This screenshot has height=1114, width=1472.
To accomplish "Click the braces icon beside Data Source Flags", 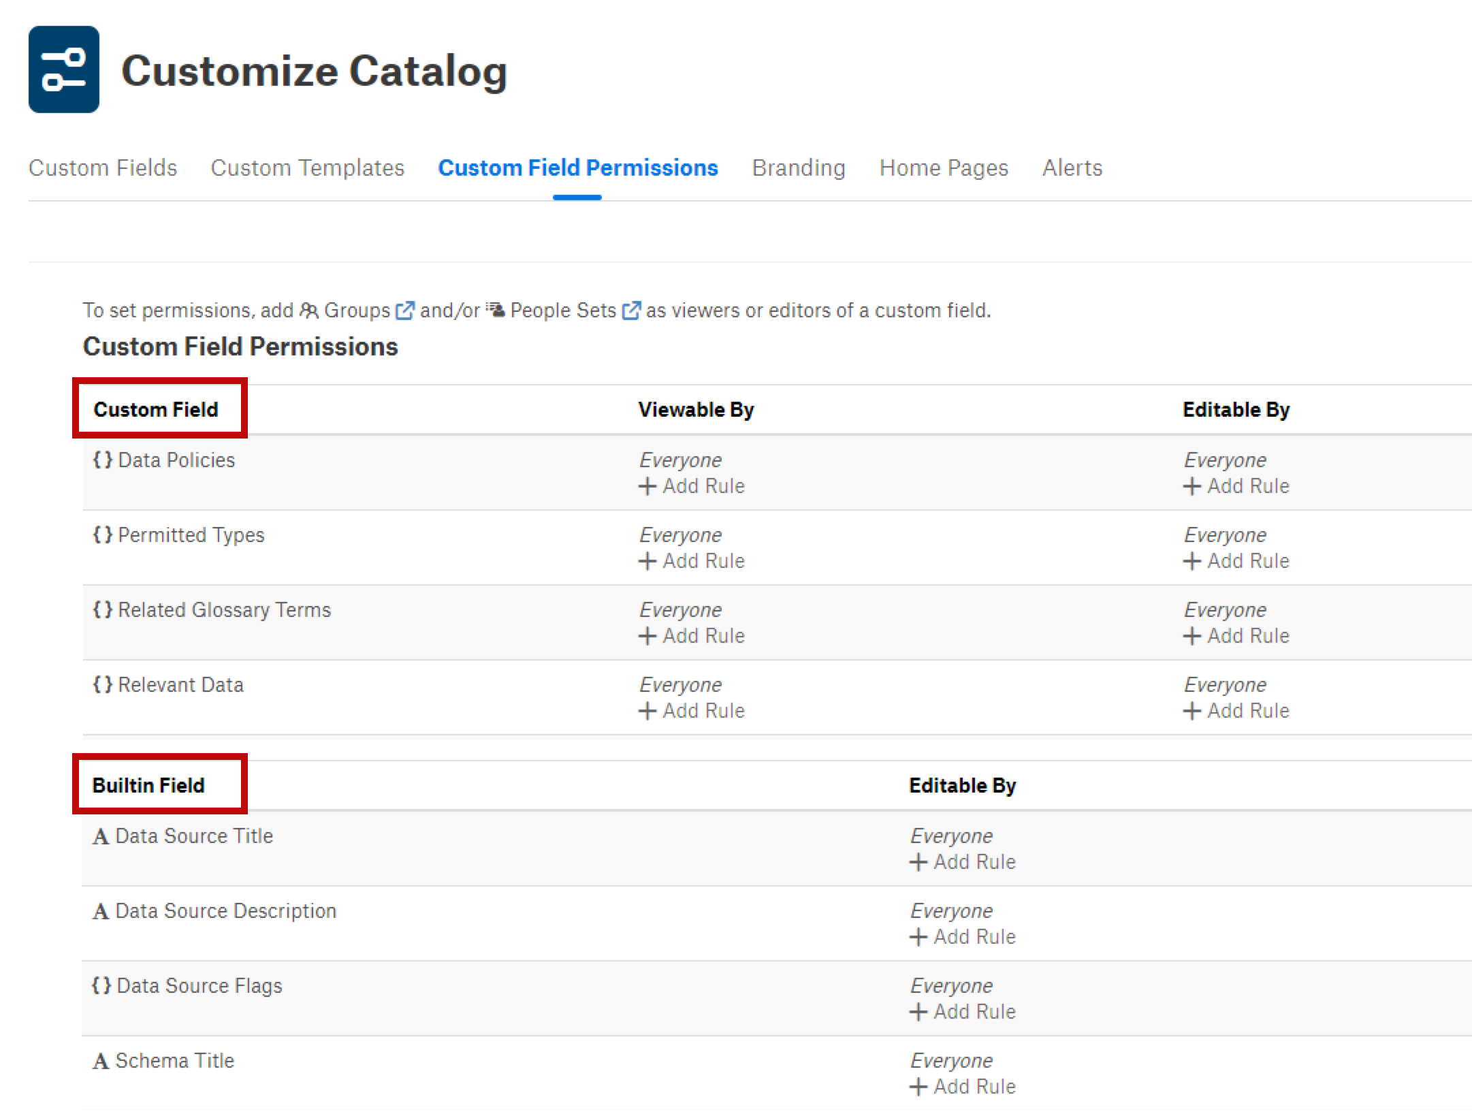I will [x=101, y=985].
